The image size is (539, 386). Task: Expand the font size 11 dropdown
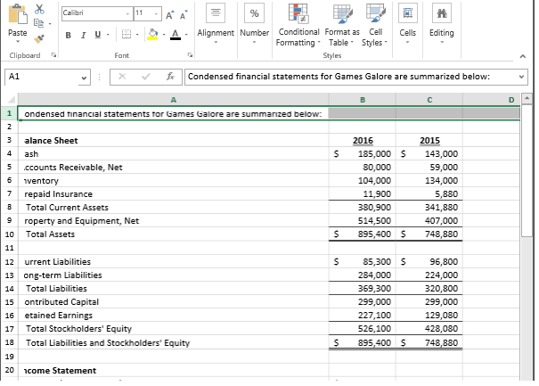[x=158, y=13]
